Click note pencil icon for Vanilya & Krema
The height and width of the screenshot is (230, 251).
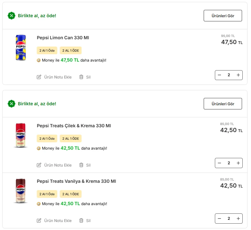click(39, 220)
